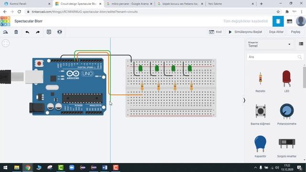
Task: Switch to köpek kovucu ses frekansı tab
Action: [x=180, y=4]
